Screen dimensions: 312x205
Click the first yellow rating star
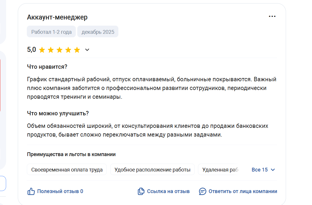42,50
